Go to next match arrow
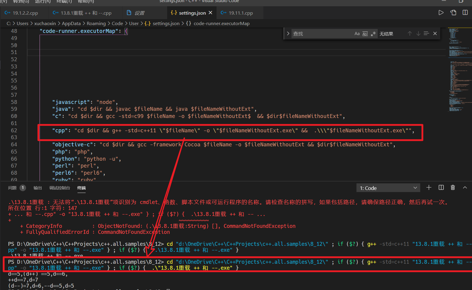Screen dimensions: 472x290 point(418,33)
